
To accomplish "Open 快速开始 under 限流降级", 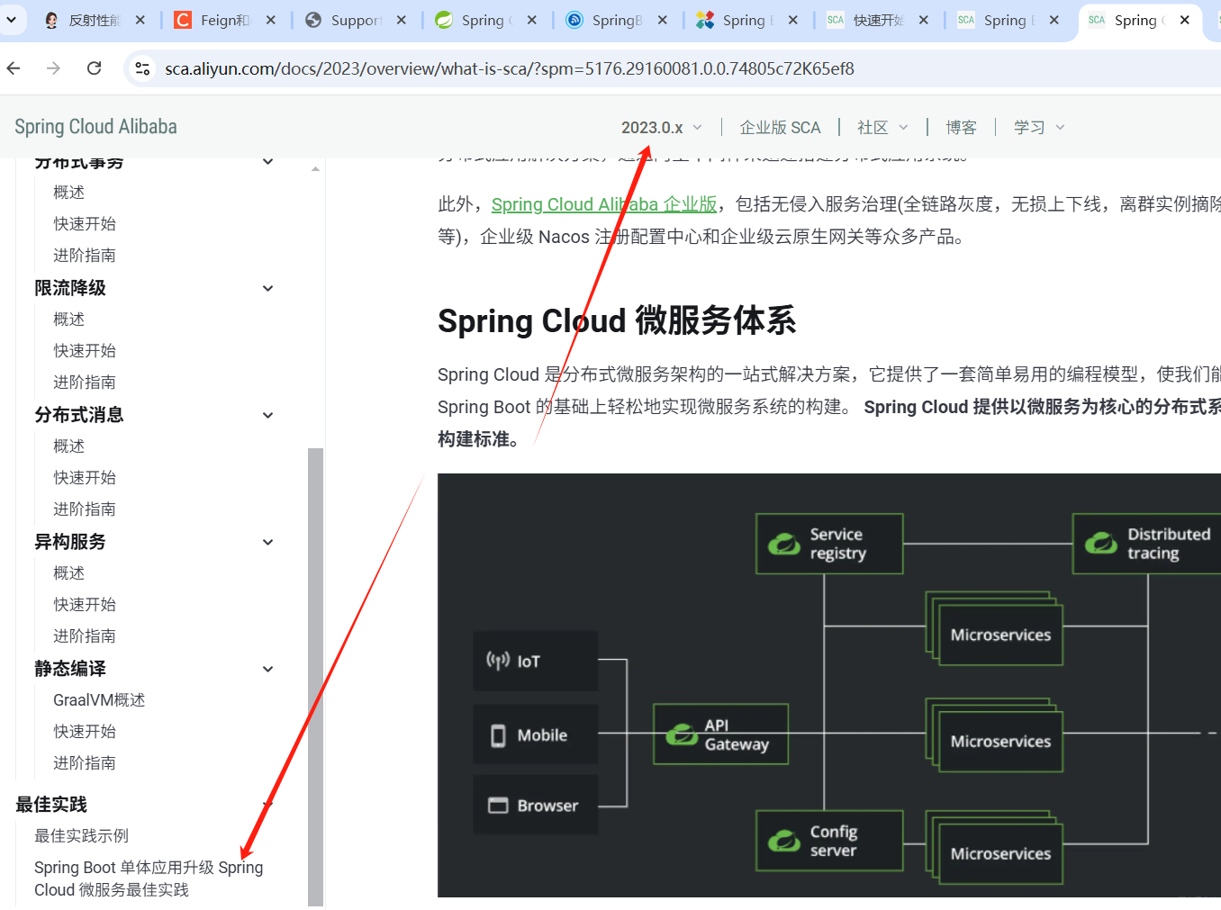I will click(x=85, y=351).
